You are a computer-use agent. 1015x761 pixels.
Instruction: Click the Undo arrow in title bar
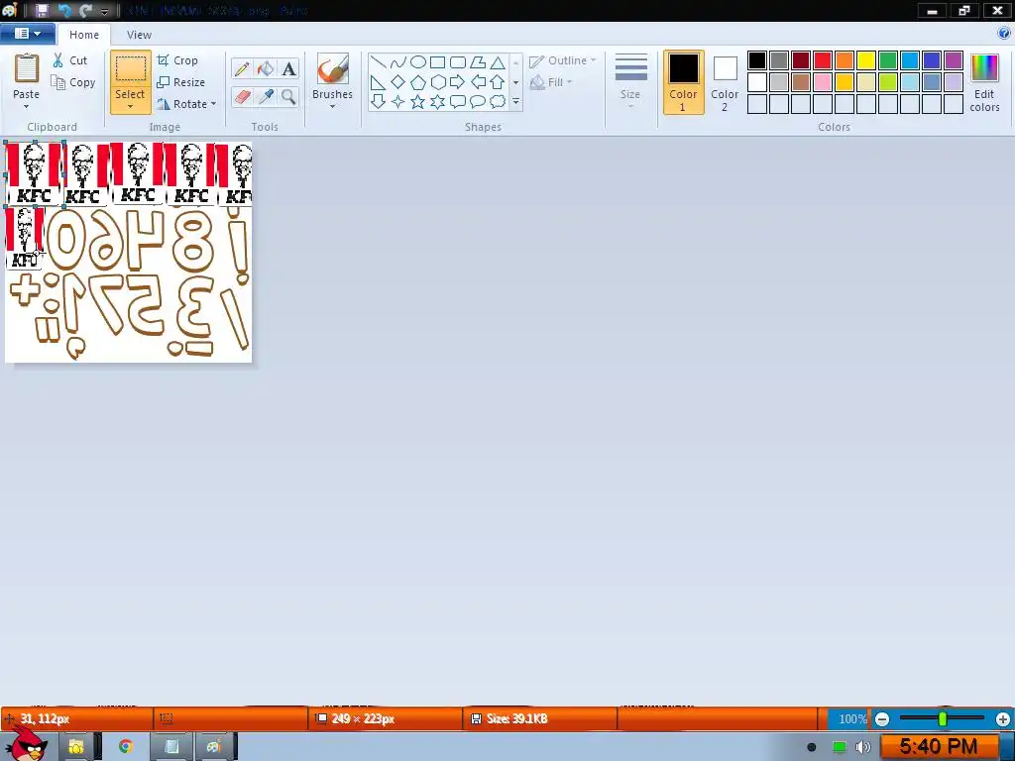[x=64, y=10]
